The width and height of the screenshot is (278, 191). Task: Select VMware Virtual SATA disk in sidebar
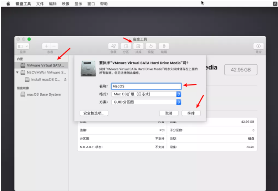point(42,65)
